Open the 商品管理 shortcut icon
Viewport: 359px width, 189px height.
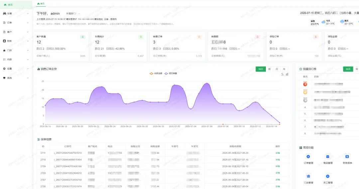tap(328, 157)
